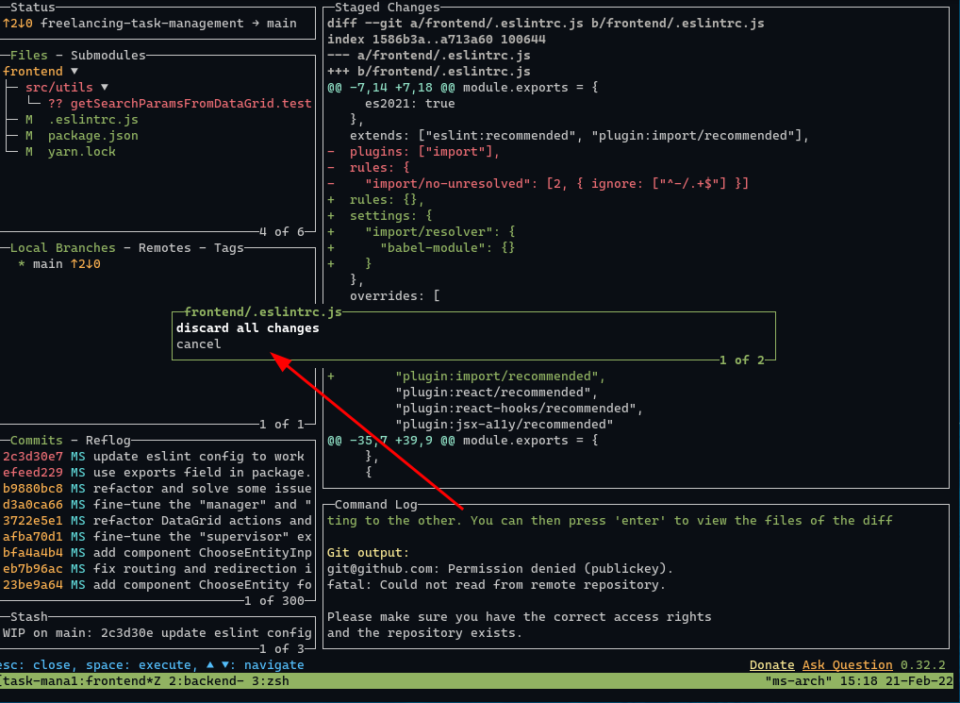Viewport: 960px width, 703px height.
Task: Click the Command Log panel title
Action: point(376,505)
